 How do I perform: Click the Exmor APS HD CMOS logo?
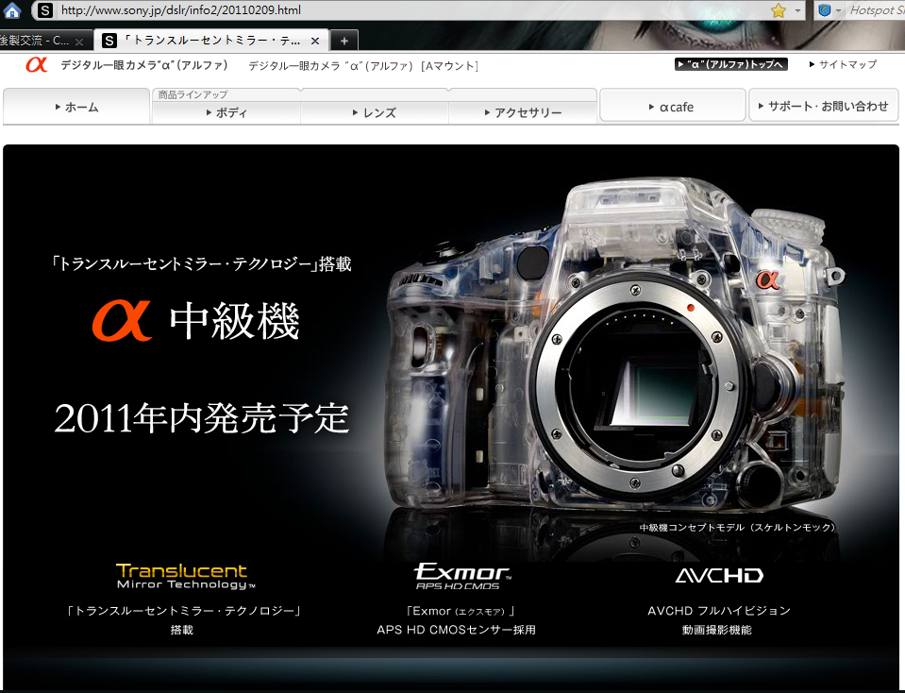pos(461,576)
